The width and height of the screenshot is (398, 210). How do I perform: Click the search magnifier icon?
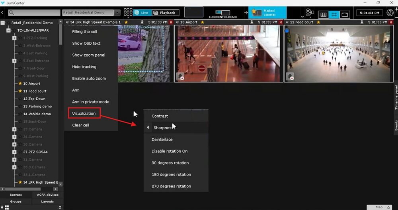[x=11, y=13]
